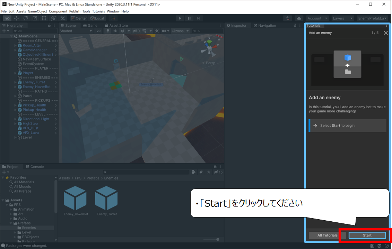Image resolution: width=392 pixels, height=249 pixels.
Task: Open the Project panel three-dot menu
Action: pyautogui.click(x=220, y=166)
